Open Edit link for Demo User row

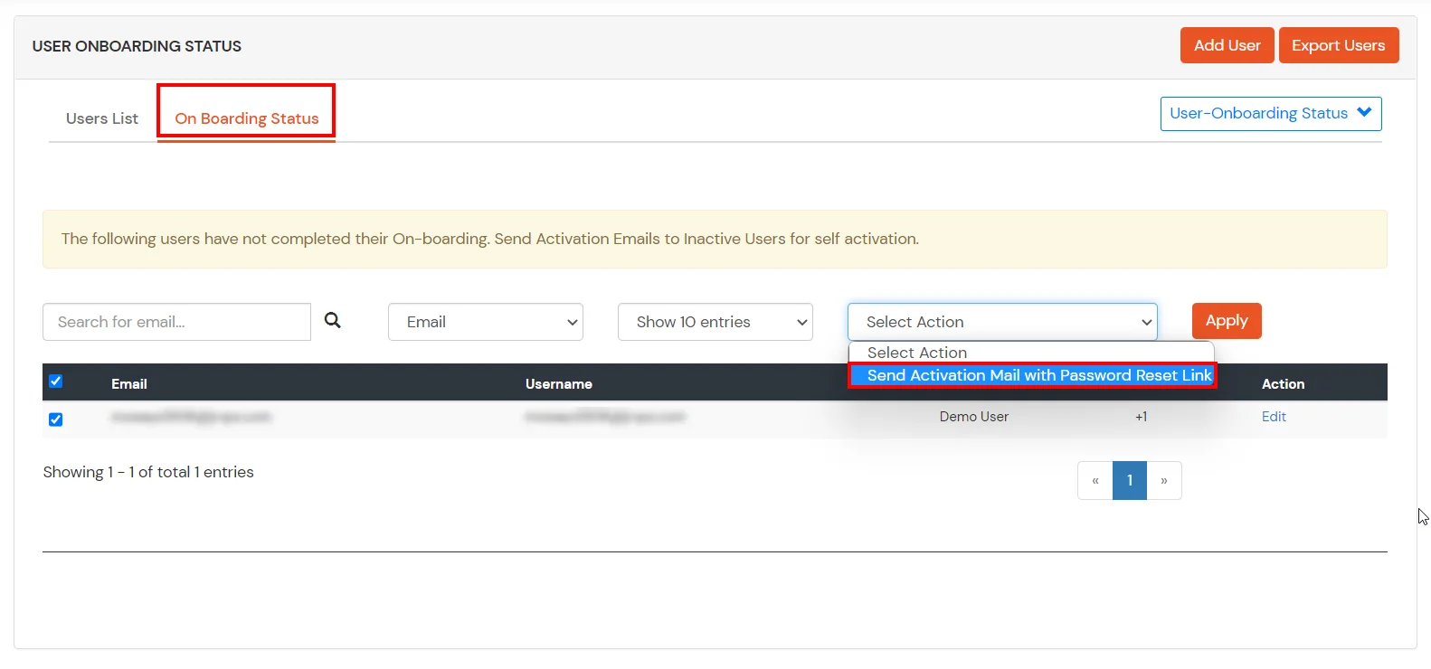pos(1274,417)
